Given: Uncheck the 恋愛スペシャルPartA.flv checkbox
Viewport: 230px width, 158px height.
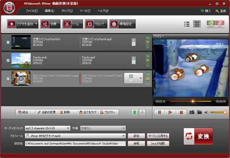Looking at the screenshot, I should (x=8, y=42).
